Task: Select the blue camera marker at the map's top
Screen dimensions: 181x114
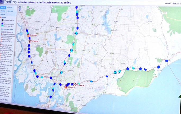Action: point(76,7)
